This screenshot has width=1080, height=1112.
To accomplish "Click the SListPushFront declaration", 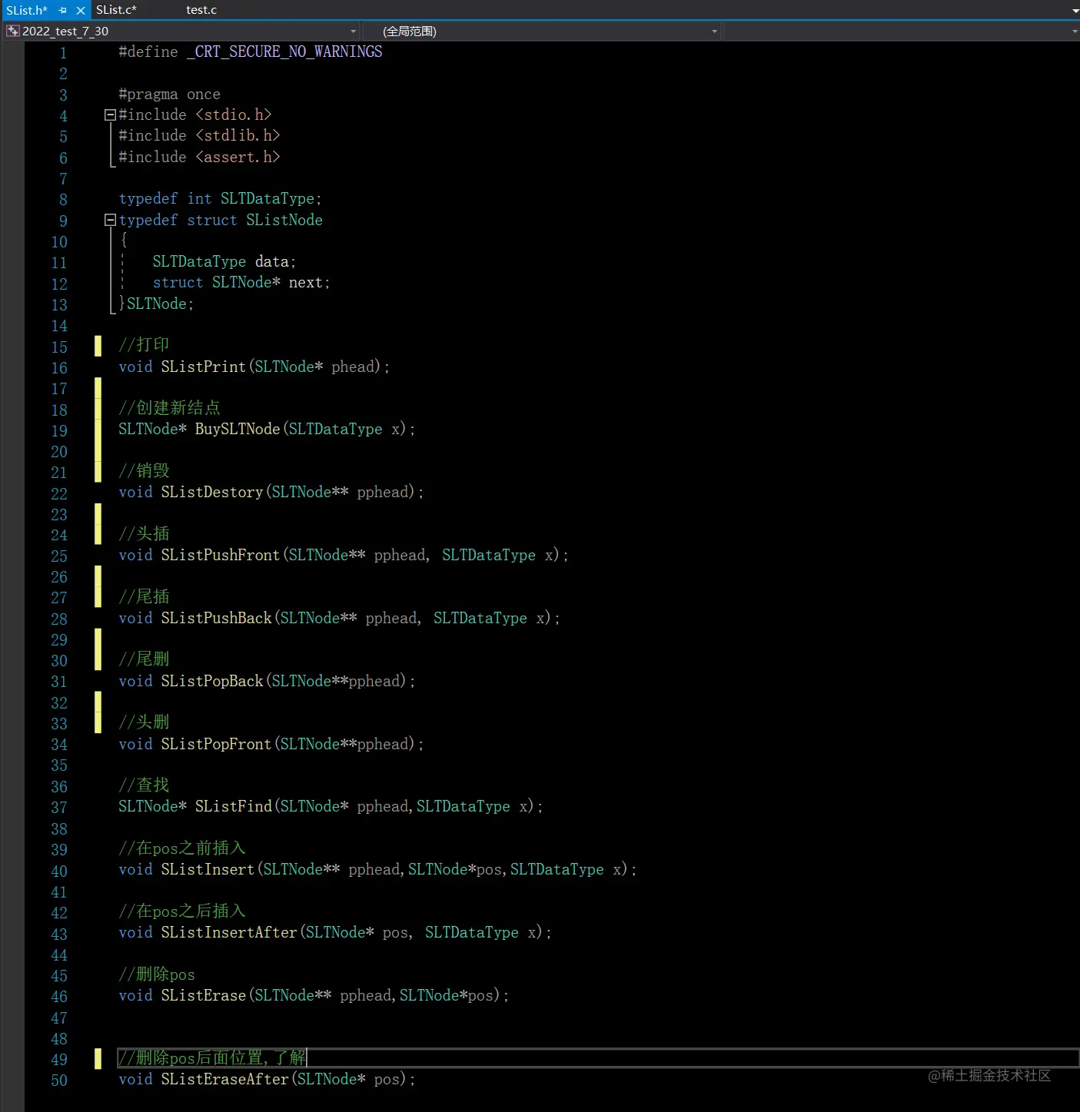I will [x=220, y=555].
